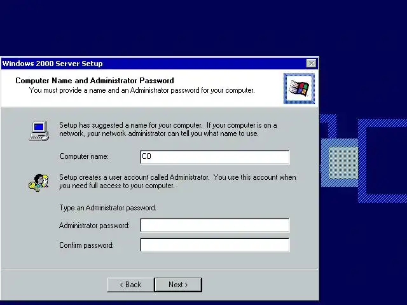Click the Next button
407x305 pixels.
pyautogui.click(x=178, y=285)
